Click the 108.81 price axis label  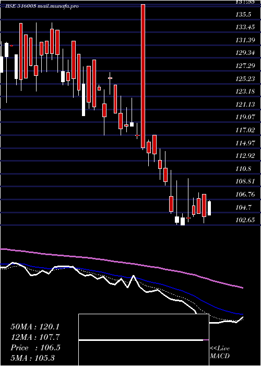(x=245, y=181)
